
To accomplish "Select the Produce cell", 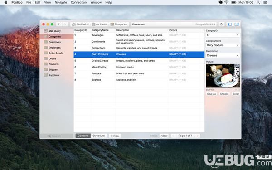I will [97, 73].
